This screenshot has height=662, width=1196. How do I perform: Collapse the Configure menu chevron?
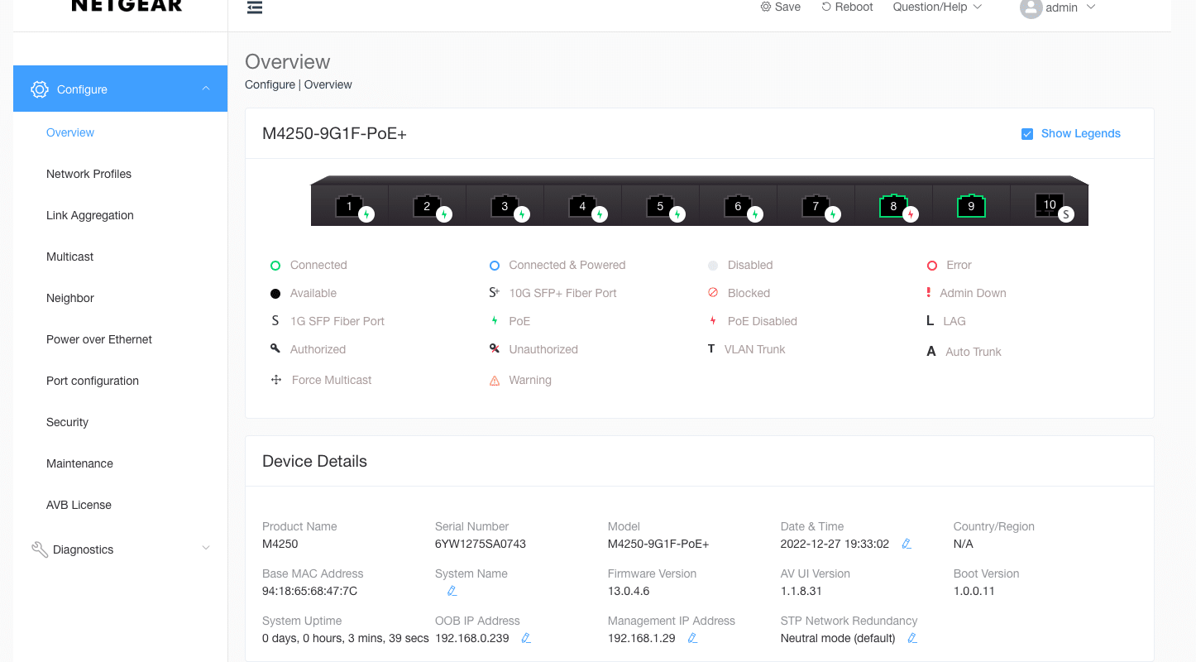pyautogui.click(x=206, y=89)
